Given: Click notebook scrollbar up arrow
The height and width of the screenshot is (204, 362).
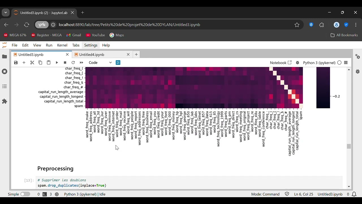Looking at the screenshot, I should (349, 69).
